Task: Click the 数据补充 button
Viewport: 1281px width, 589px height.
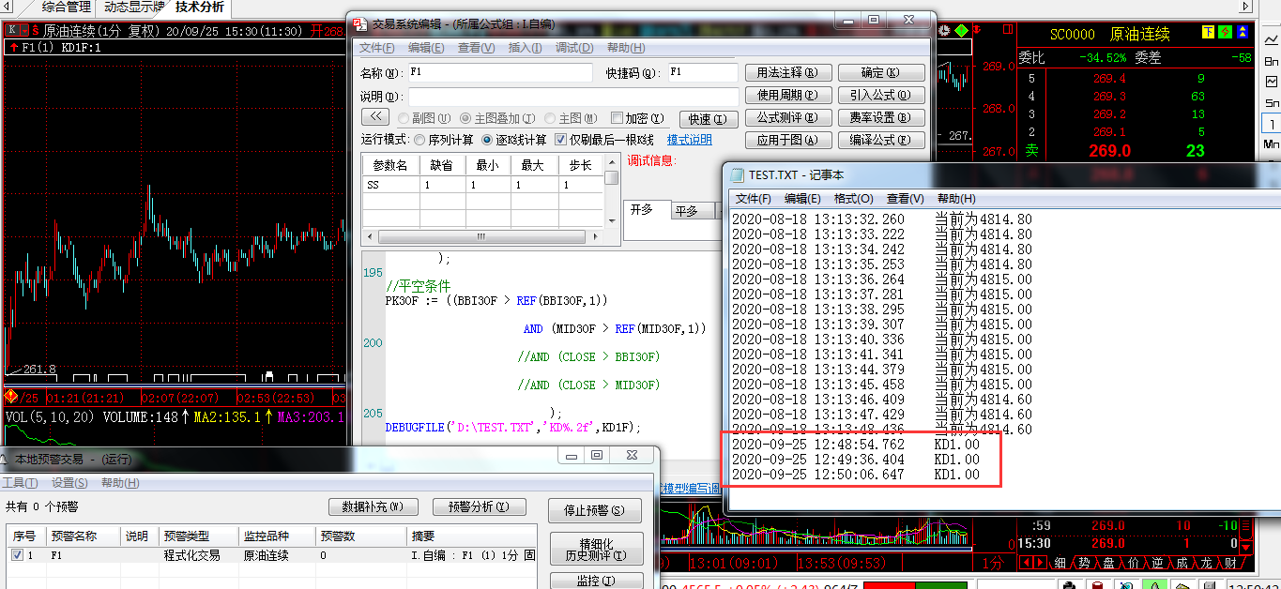Action: 373,506
